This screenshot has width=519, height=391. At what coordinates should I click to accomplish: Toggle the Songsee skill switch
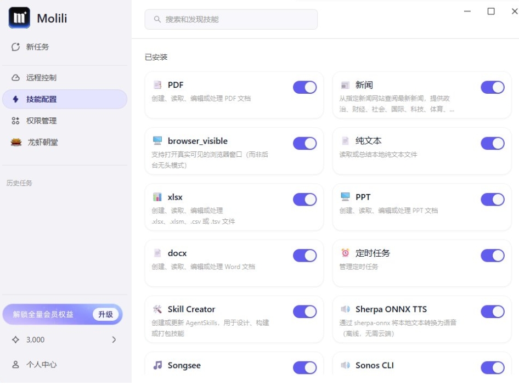[305, 367]
